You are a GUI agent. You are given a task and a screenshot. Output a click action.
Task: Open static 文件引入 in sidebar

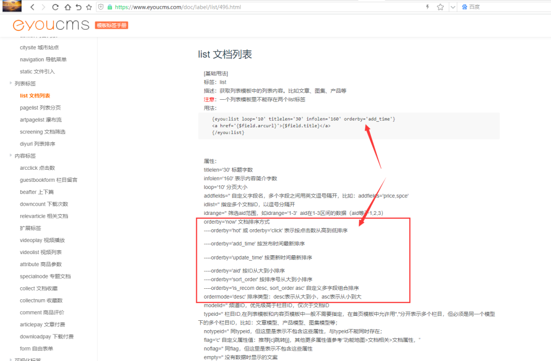coord(37,71)
